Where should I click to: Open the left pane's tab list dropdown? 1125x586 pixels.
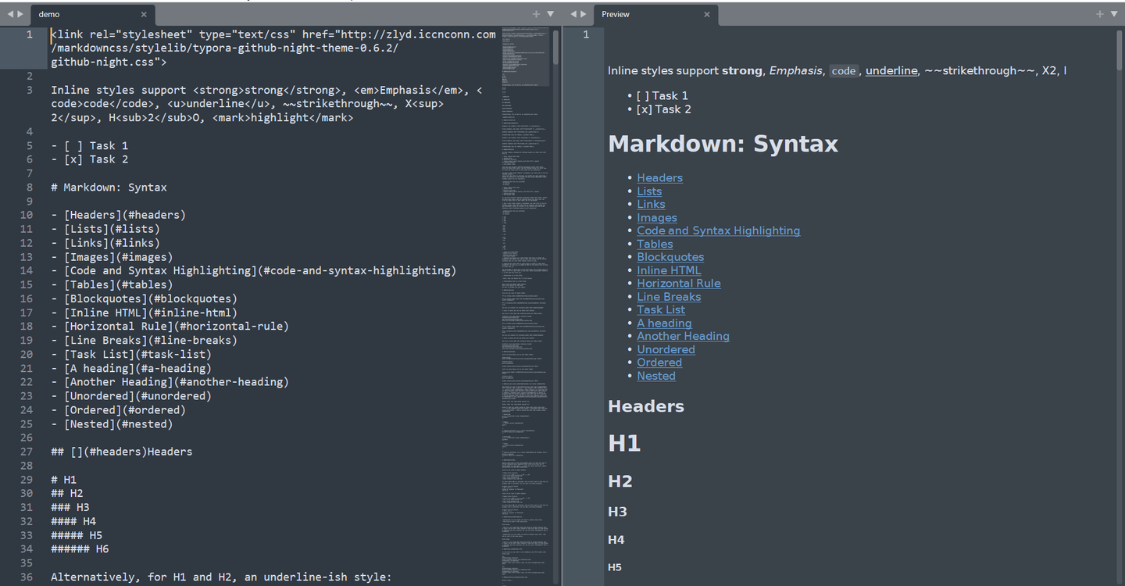click(x=550, y=14)
